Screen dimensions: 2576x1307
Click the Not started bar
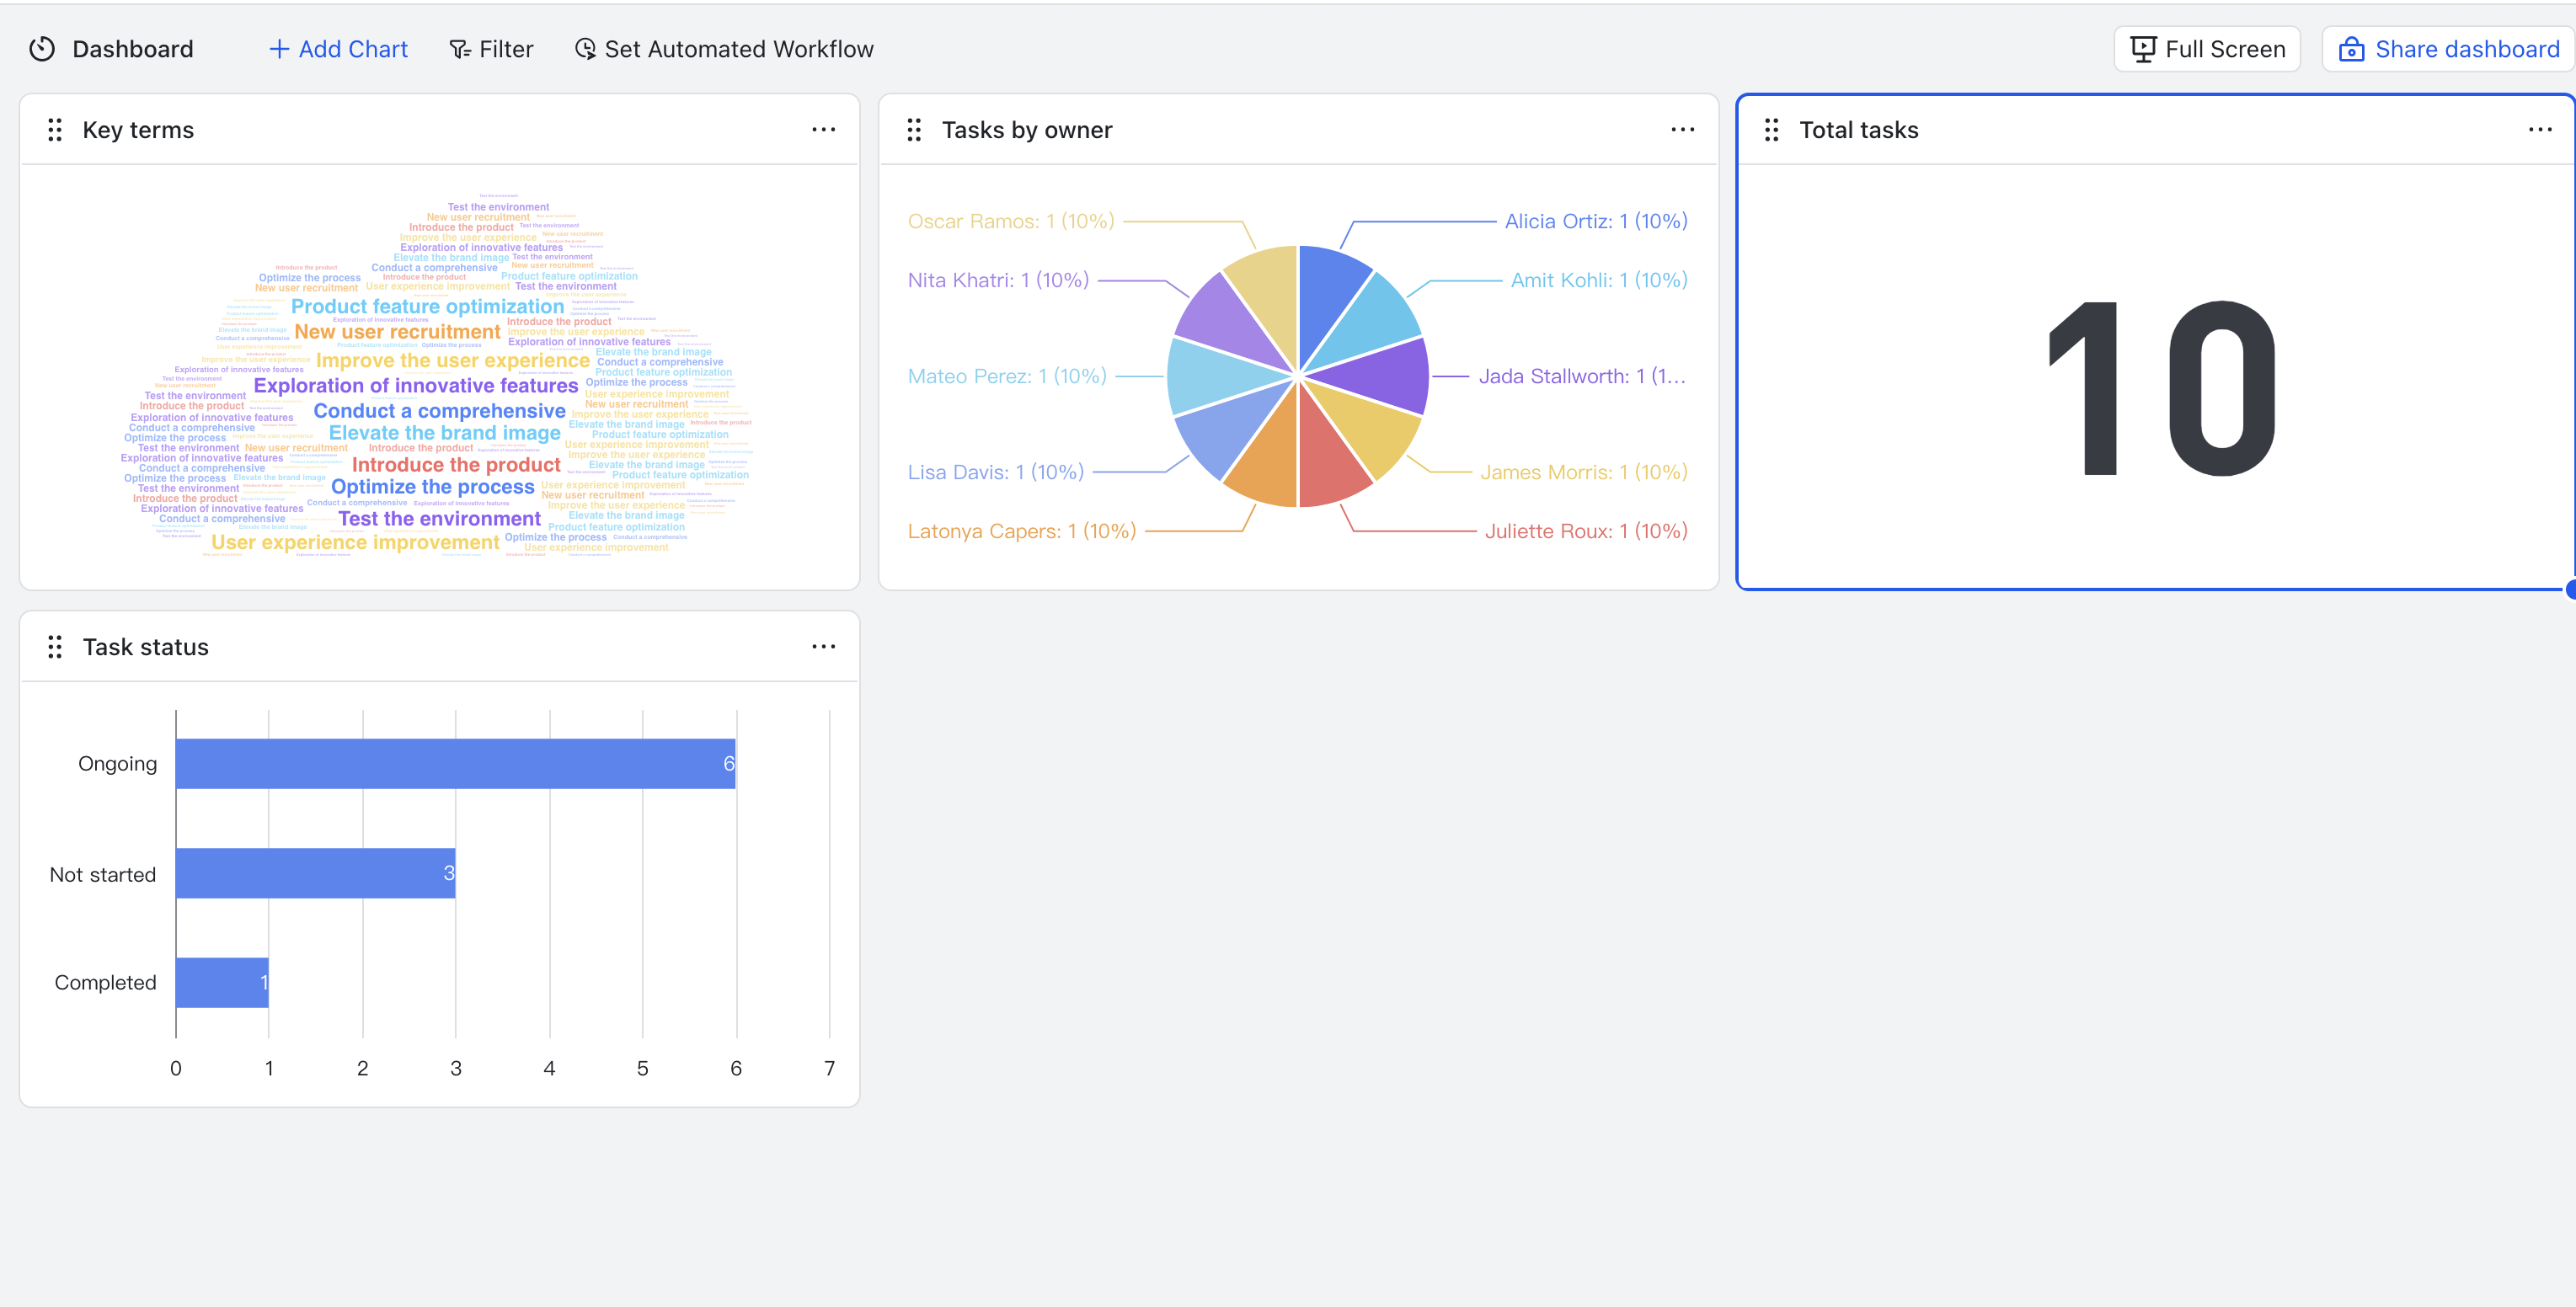315,873
